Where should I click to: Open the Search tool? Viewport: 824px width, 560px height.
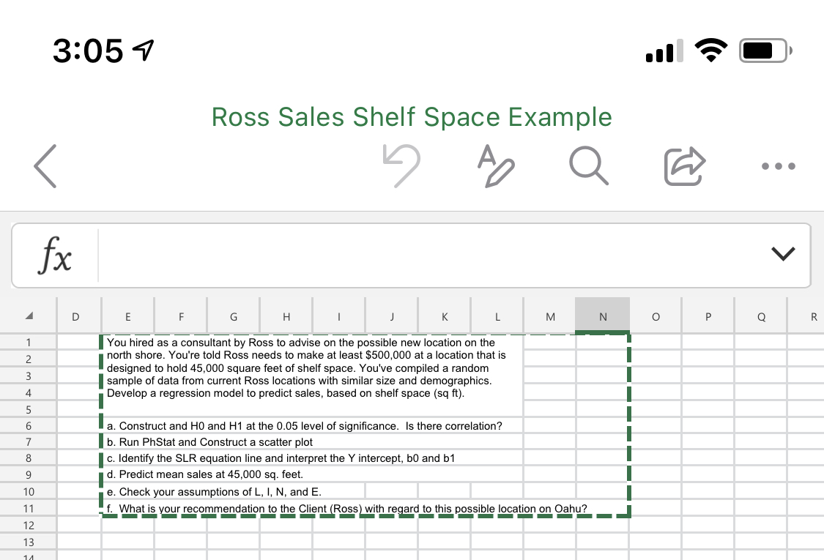[x=589, y=166]
